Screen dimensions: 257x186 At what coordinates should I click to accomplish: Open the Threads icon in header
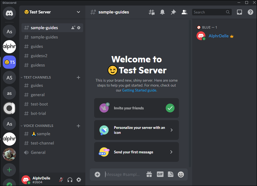point(152,12)
